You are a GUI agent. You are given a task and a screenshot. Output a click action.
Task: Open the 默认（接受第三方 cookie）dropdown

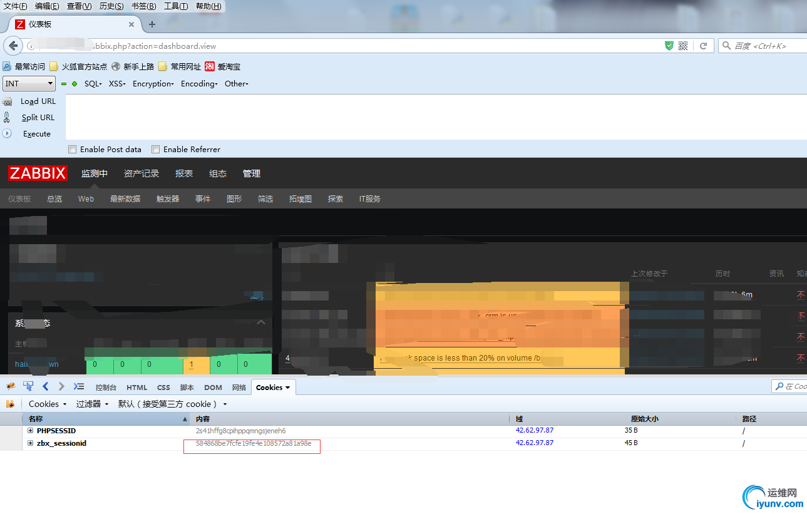pos(173,404)
